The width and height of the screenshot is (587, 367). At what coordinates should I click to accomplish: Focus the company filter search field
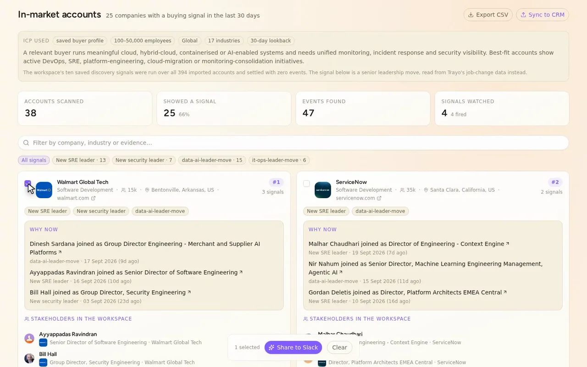293,143
